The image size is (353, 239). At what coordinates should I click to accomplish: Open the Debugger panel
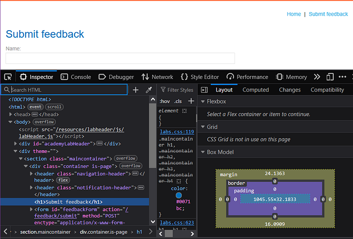click(116, 77)
